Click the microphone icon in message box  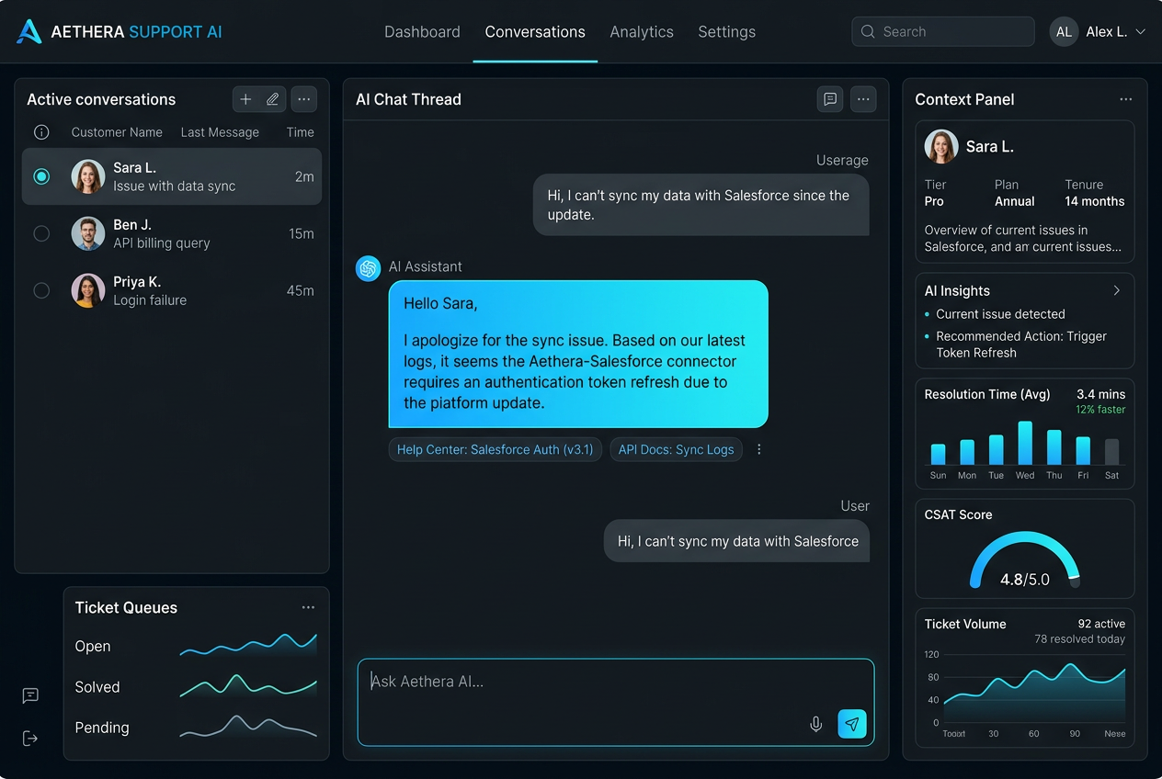click(x=815, y=725)
